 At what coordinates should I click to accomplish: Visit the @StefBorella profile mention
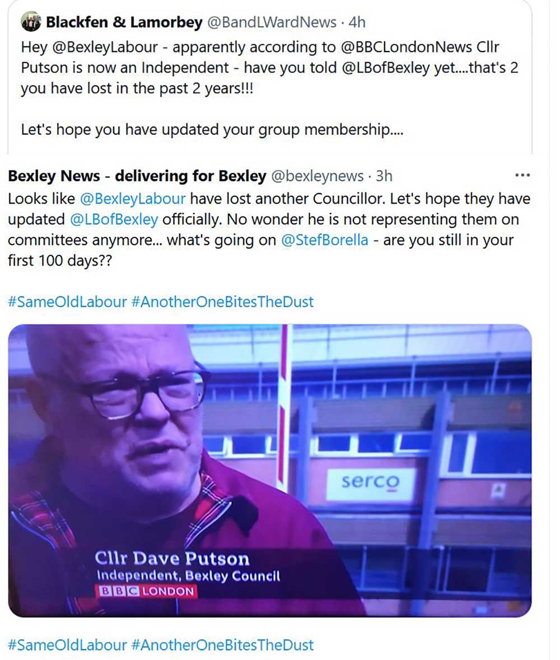pyautogui.click(x=324, y=240)
